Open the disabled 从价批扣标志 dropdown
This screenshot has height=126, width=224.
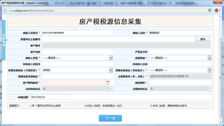[111, 88]
